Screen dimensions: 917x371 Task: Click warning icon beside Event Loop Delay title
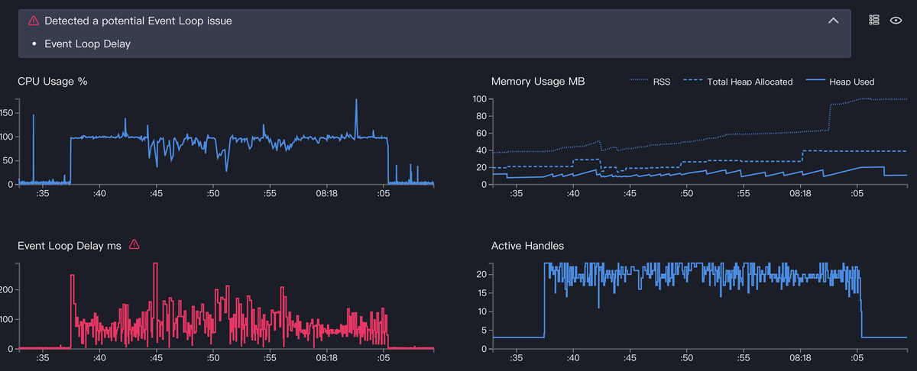[x=134, y=244]
